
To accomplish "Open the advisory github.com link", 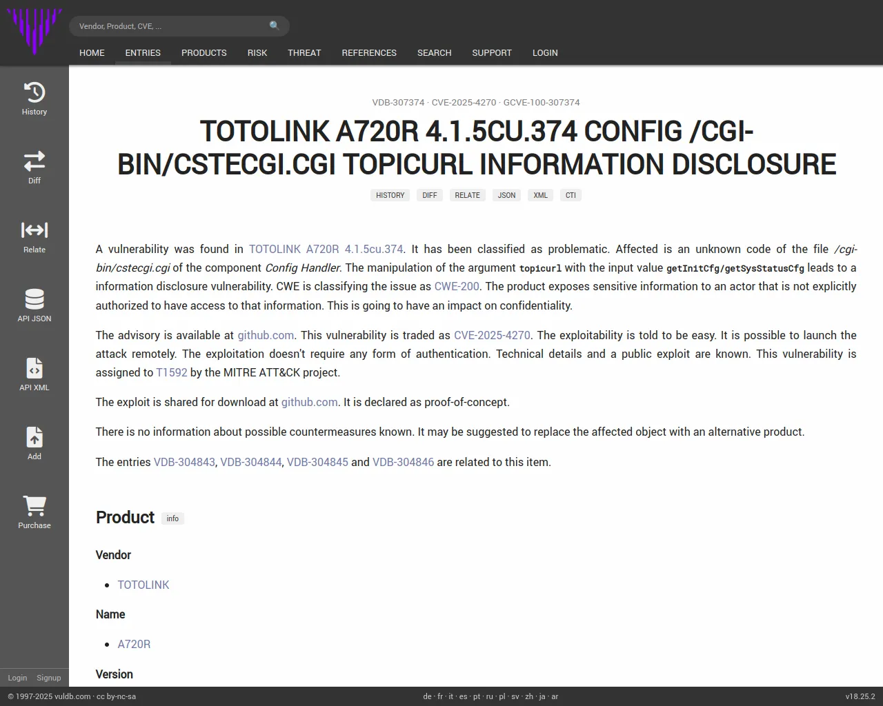I will [x=266, y=335].
